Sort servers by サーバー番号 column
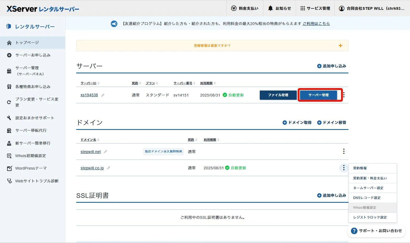 [184, 83]
